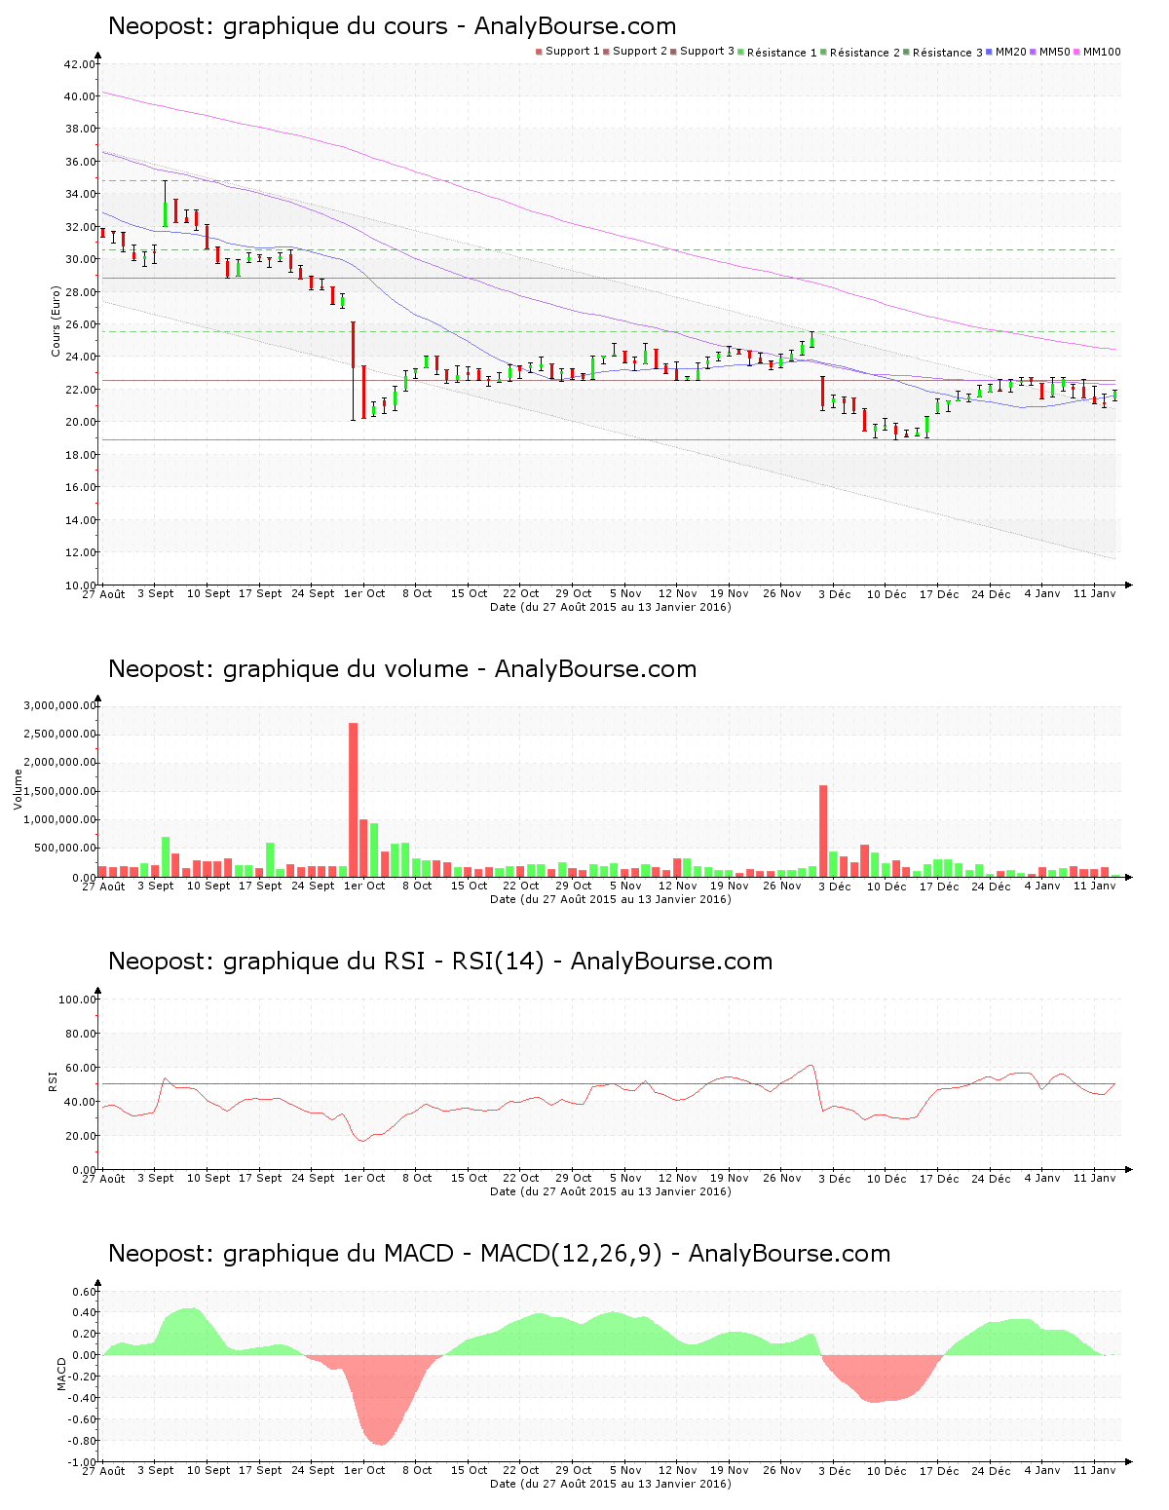Click the 3,000,000.00 volume axis label
Screen dimensions: 1169x1510
point(59,705)
